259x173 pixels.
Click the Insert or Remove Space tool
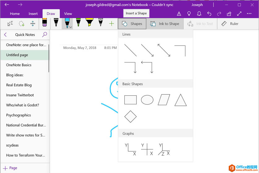[33, 24]
